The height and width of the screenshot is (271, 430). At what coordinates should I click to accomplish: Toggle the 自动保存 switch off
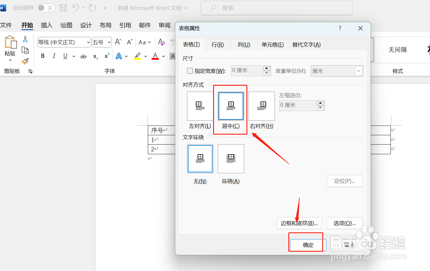(x=46, y=8)
